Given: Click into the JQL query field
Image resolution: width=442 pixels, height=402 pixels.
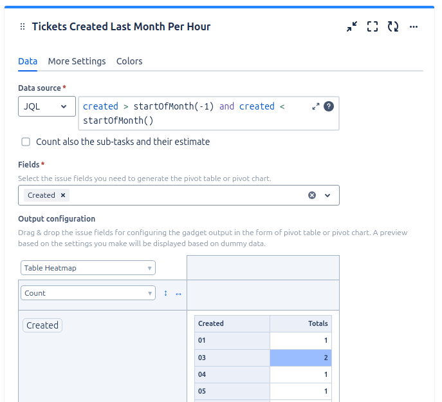Looking at the screenshot, I should pyautogui.click(x=193, y=113).
